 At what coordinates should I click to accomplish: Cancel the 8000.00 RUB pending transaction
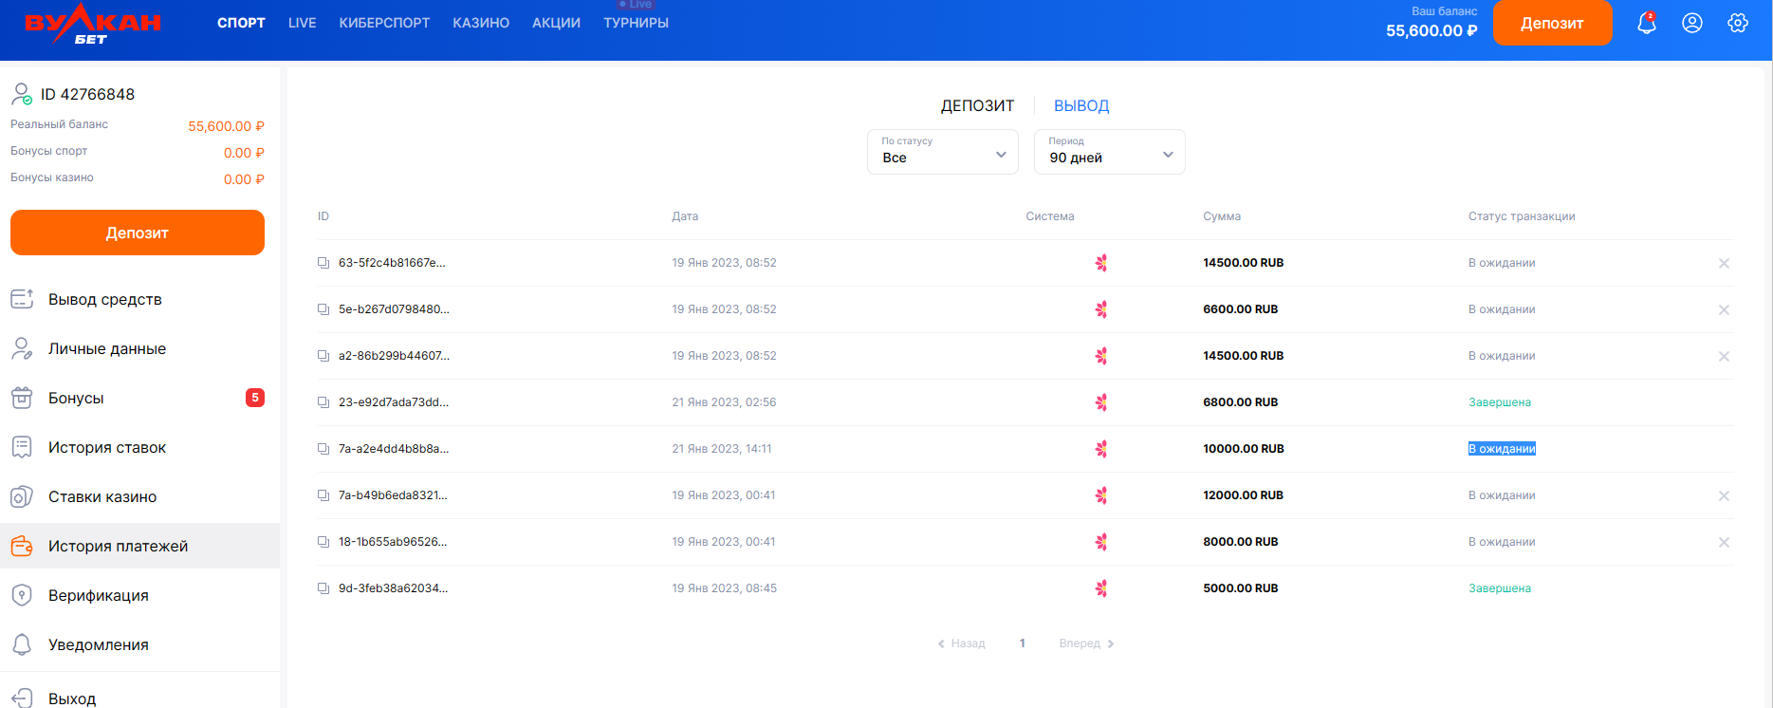[1724, 542]
